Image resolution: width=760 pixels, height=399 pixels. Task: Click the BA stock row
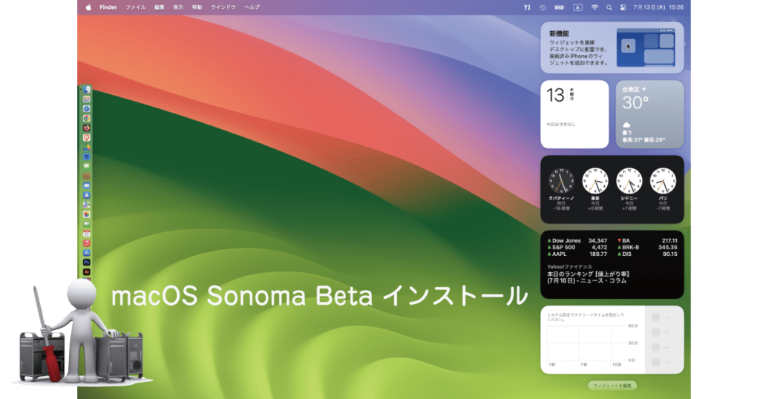[x=647, y=240]
